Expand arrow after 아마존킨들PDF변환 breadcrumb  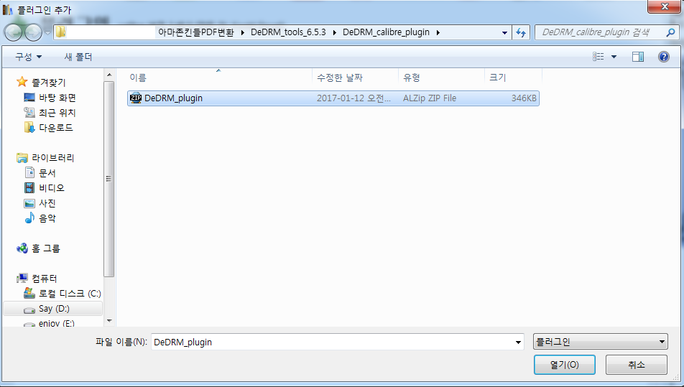(x=243, y=32)
